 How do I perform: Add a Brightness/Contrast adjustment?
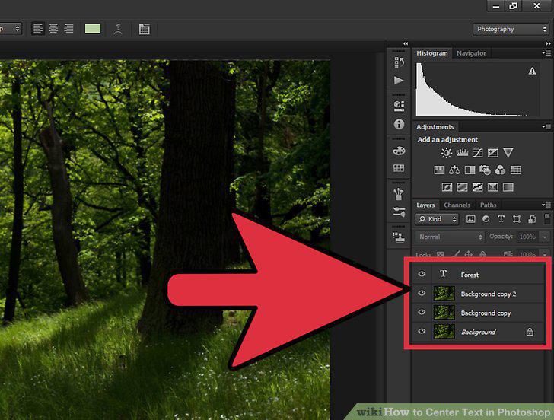click(x=446, y=153)
